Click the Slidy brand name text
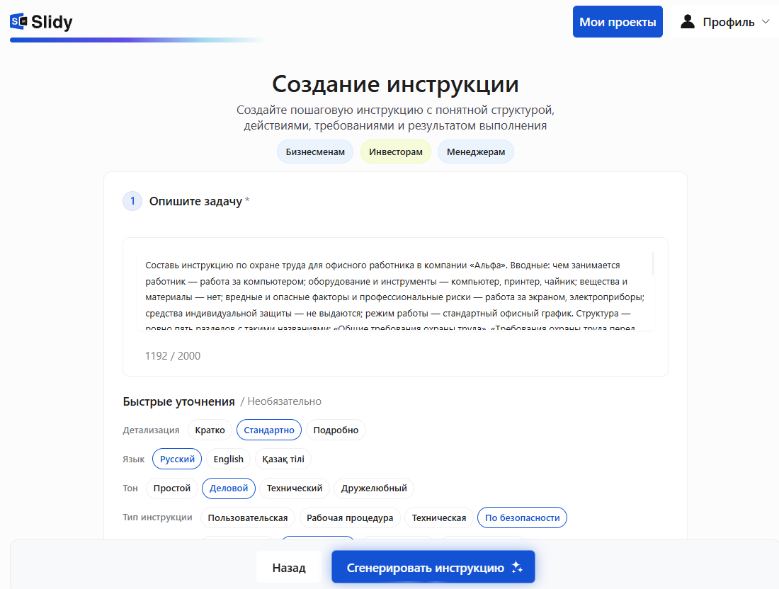 [52, 22]
